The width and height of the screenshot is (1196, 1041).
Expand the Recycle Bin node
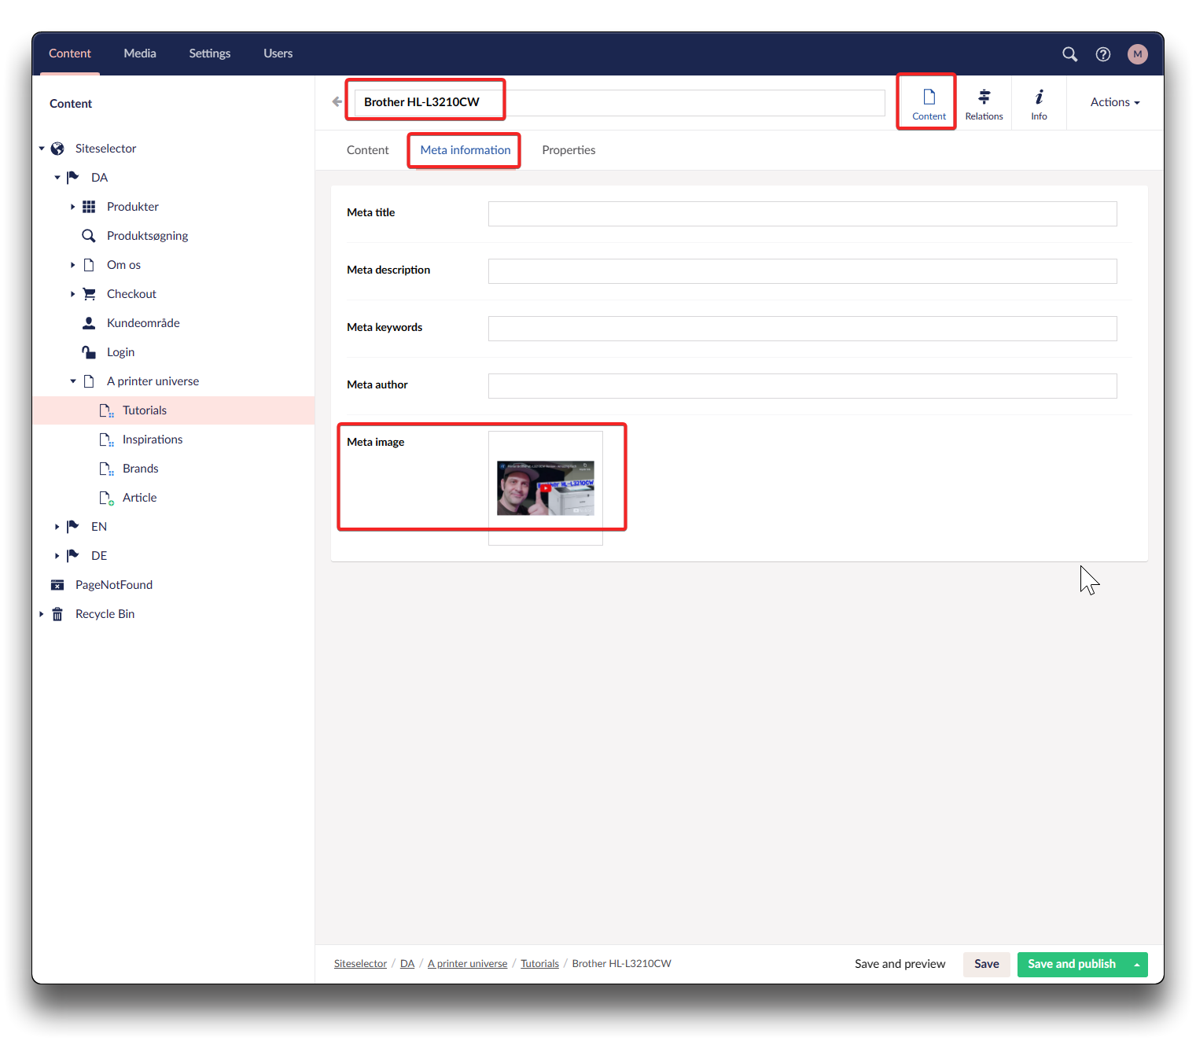pyautogui.click(x=42, y=614)
